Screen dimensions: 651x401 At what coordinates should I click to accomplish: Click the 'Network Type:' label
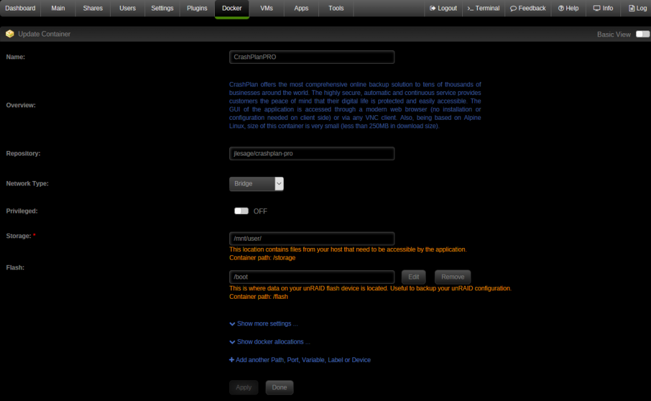pos(27,184)
